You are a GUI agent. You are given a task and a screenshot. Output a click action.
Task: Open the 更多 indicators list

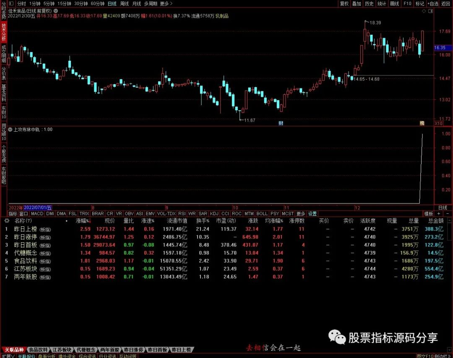301,214
